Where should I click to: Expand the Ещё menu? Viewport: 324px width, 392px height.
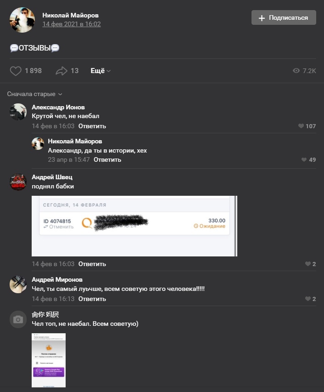pos(101,71)
